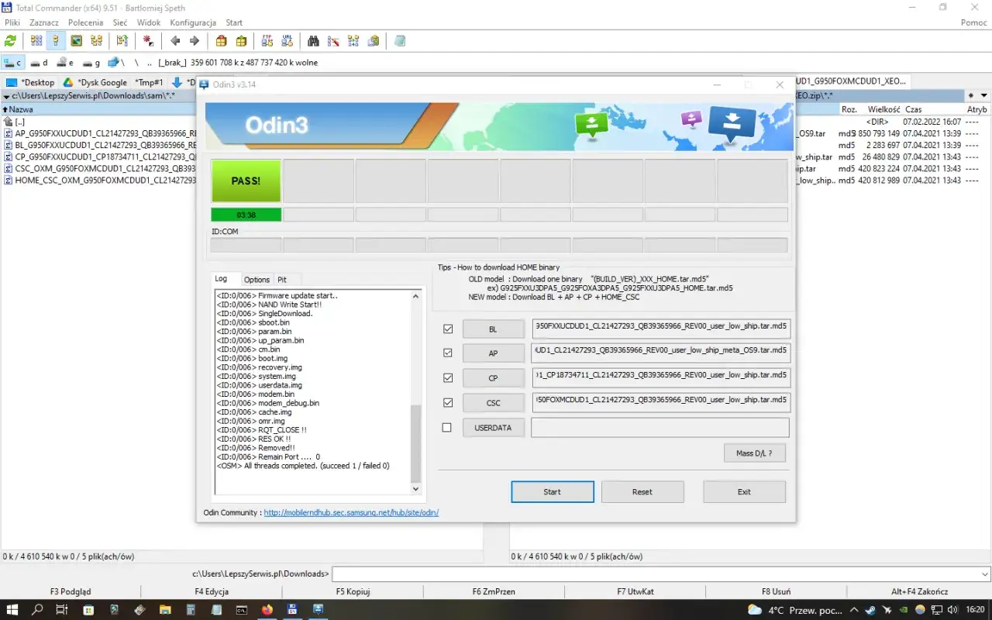992x620 pixels.
Task: Open the Zaznacz menu
Action: coord(44,22)
